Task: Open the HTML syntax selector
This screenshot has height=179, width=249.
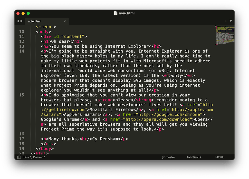Action: coord(220,157)
